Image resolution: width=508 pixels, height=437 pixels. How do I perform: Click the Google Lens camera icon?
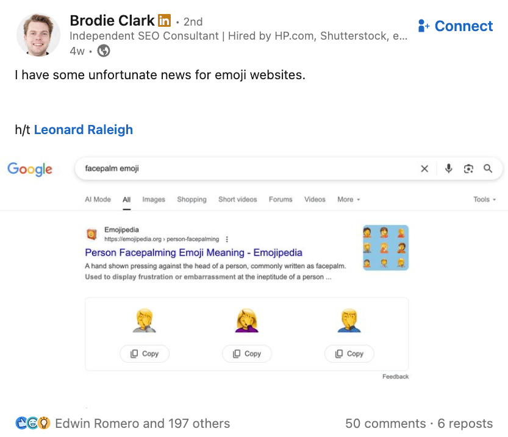point(468,169)
